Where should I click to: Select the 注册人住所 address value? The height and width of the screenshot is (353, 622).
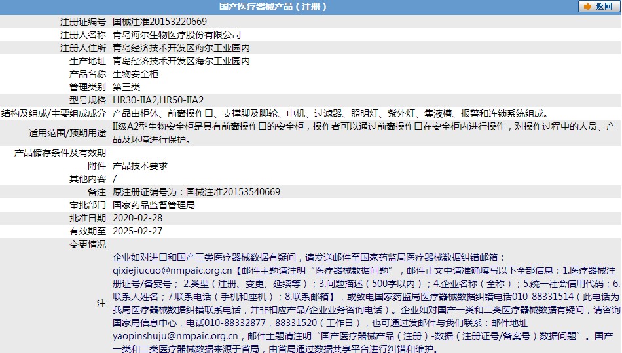[x=181, y=48]
